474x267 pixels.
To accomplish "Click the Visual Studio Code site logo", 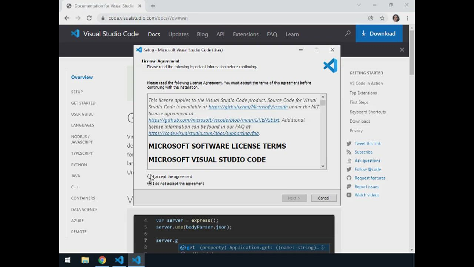I will (105, 34).
